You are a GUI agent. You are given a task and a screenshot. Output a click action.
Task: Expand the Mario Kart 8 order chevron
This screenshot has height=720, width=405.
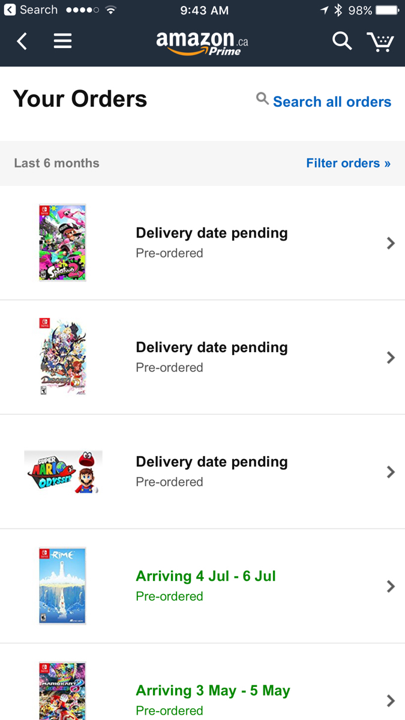click(x=391, y=700)
